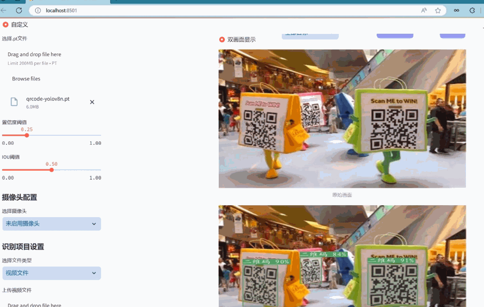
Task: Click the 6.0MB file size text
Action: coord(33,107)
